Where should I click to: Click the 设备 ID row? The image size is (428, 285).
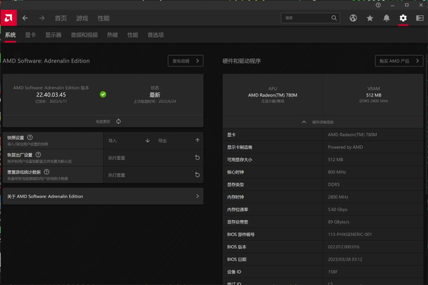[x=323, y=272]
